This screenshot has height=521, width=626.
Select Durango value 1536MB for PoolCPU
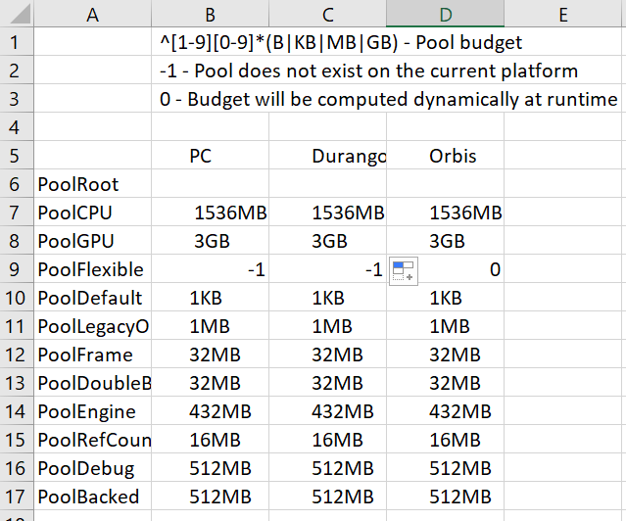tap(328, 212)
